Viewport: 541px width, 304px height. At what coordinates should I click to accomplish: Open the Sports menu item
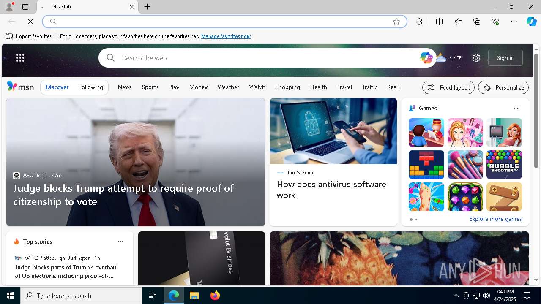pos(150,87)
